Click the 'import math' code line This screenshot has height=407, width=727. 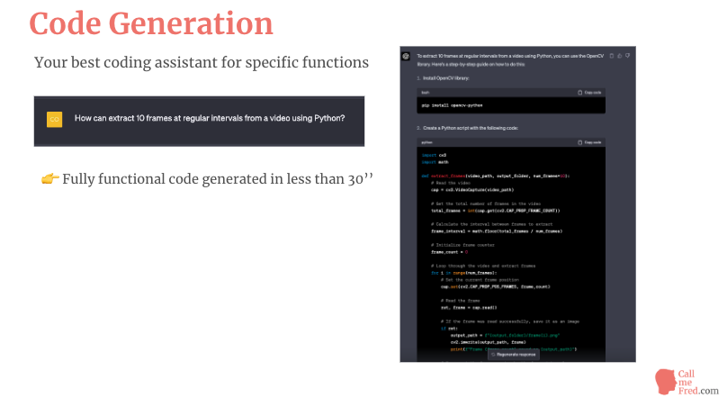tap(435, 162)
